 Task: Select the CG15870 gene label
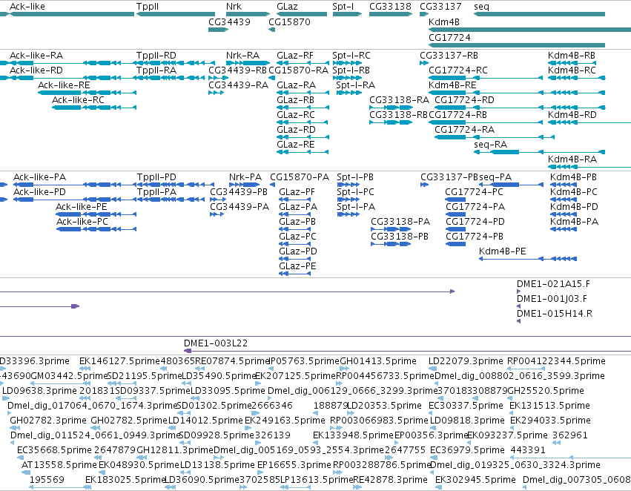coord(289,22)
